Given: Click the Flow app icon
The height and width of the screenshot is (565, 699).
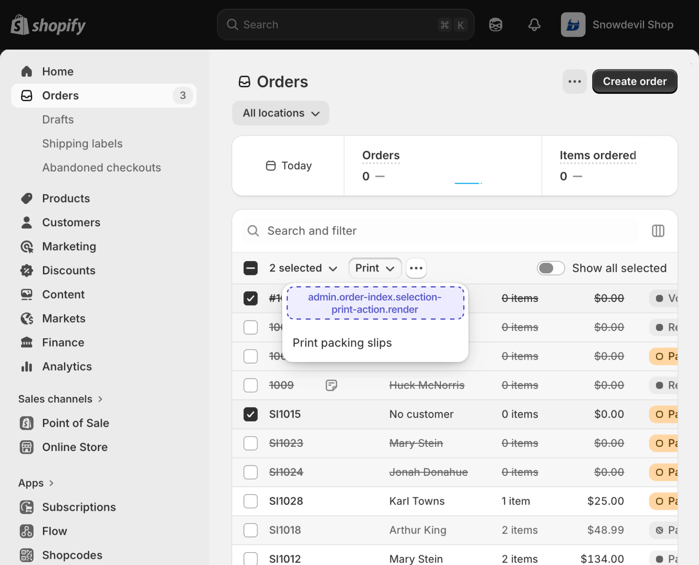Looking at the screenshot, I should (x=27, y=531).
